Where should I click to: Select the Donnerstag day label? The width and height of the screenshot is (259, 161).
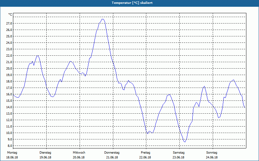pyautogui.click(x=112, y=153)
